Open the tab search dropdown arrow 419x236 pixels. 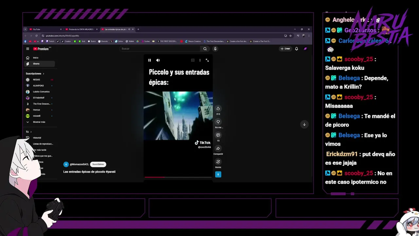tap(25, 29)
